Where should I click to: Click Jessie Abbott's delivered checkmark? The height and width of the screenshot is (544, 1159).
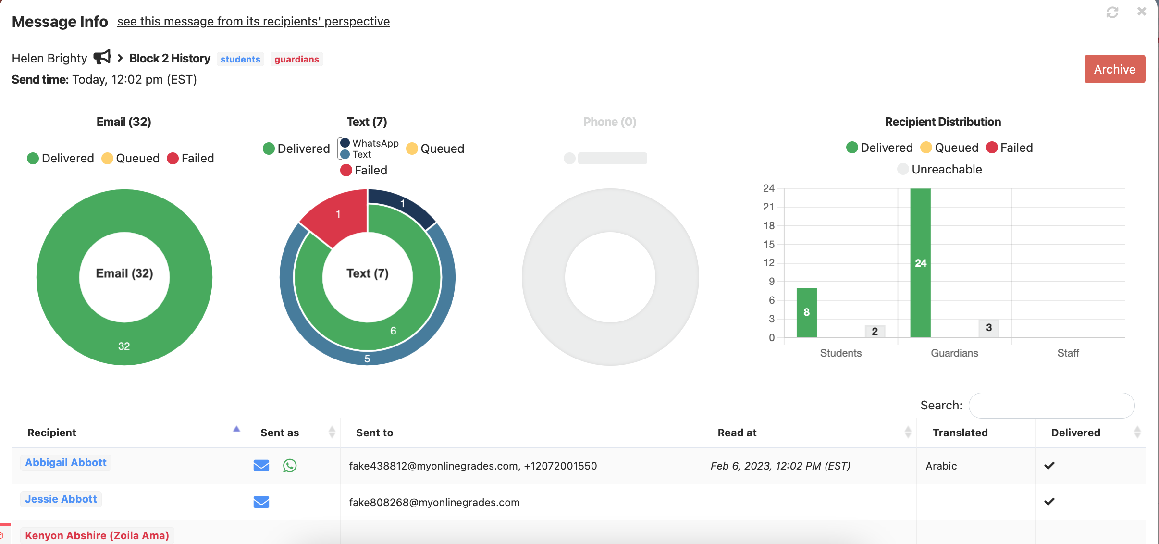1049,502
